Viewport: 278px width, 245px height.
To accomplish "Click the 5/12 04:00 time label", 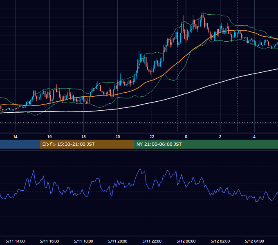I will (x=254, y=241).
